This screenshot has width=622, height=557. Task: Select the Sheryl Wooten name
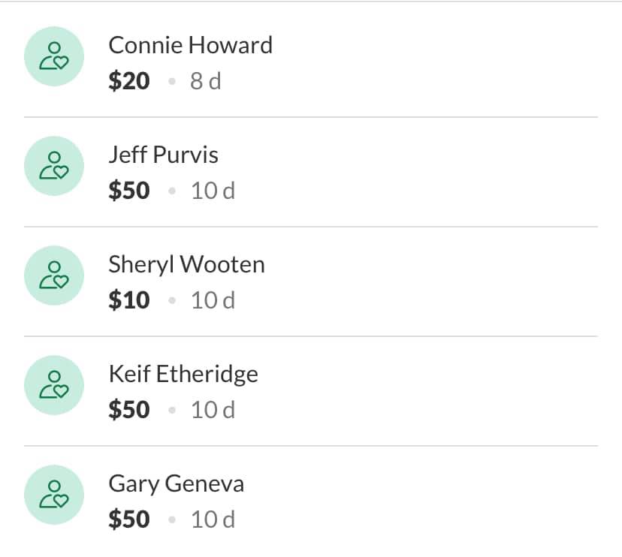[x=186, y=264]
